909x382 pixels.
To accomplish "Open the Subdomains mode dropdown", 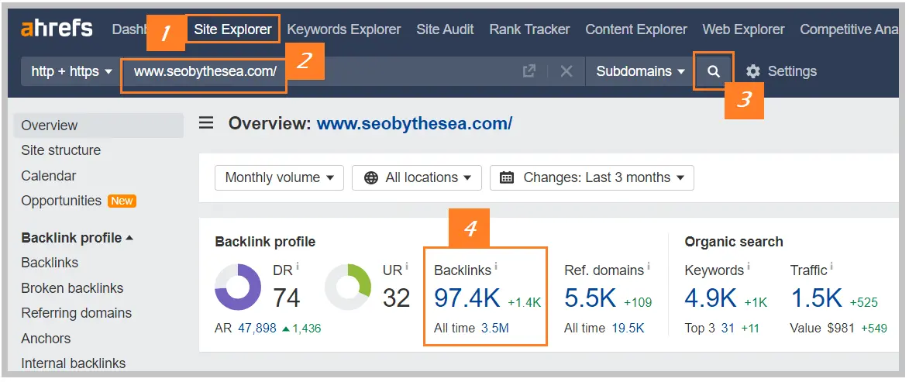I will coord(641,71).
